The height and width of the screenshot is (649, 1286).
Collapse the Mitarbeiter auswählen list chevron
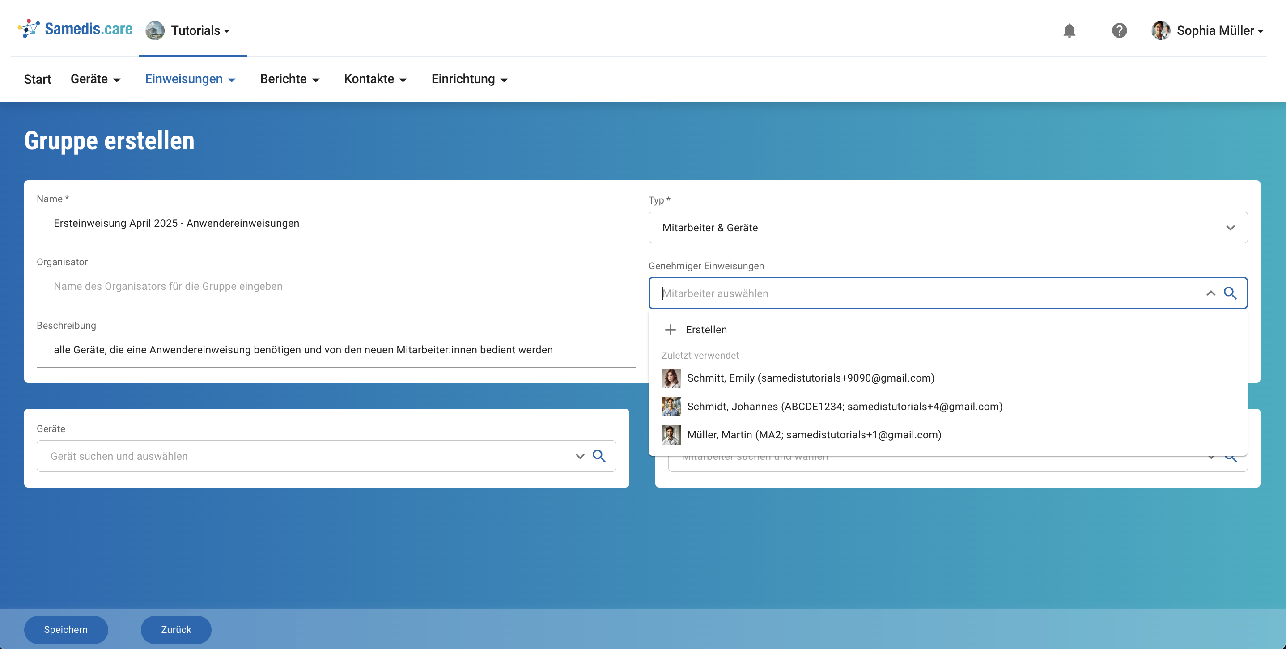click(x=1210, y=293)
